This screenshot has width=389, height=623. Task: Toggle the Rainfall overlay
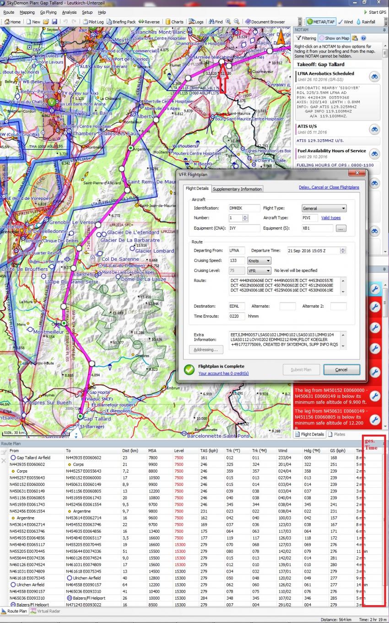365,22
